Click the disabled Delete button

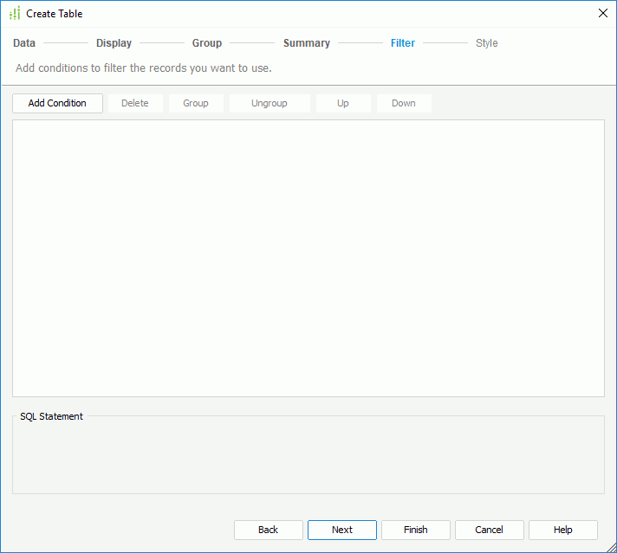[135, 103]
